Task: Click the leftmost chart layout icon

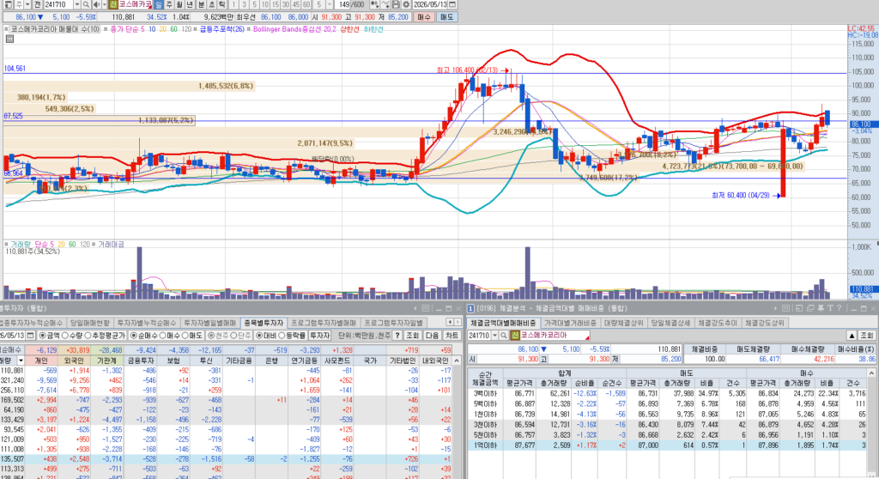Action: coord(8,4)
